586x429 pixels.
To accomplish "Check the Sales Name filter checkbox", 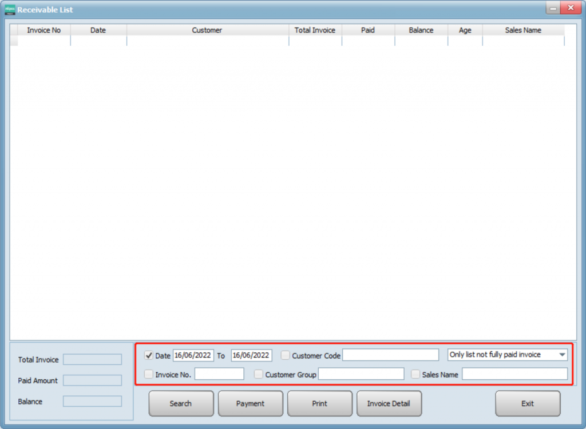I will click(x=416, y=374).
